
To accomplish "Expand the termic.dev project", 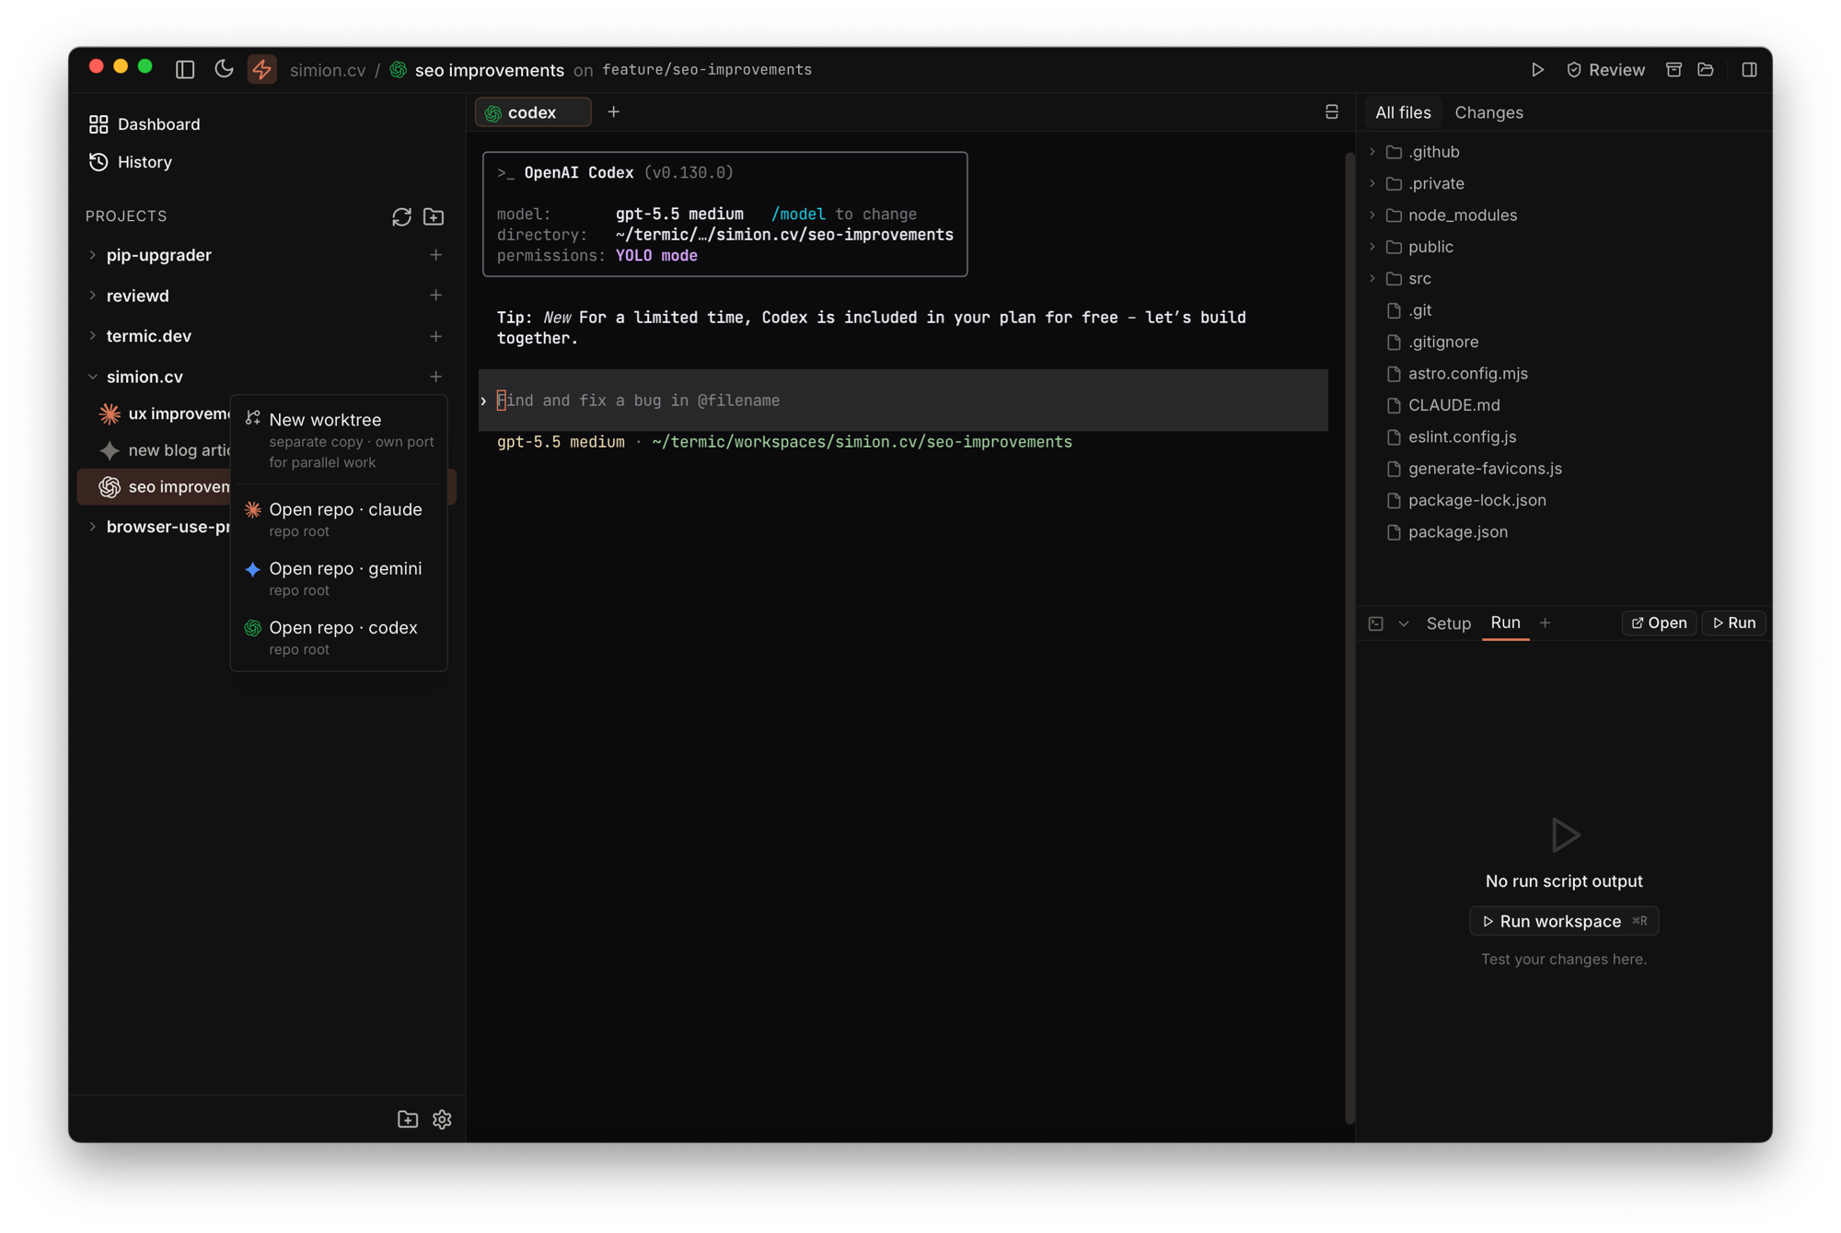I will (x=93, y=336).
